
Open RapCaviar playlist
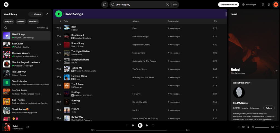27,45
